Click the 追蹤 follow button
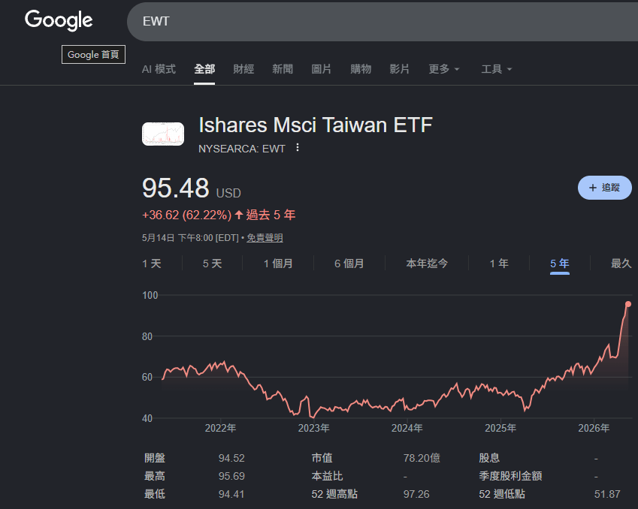 click(x=605, y=188)
